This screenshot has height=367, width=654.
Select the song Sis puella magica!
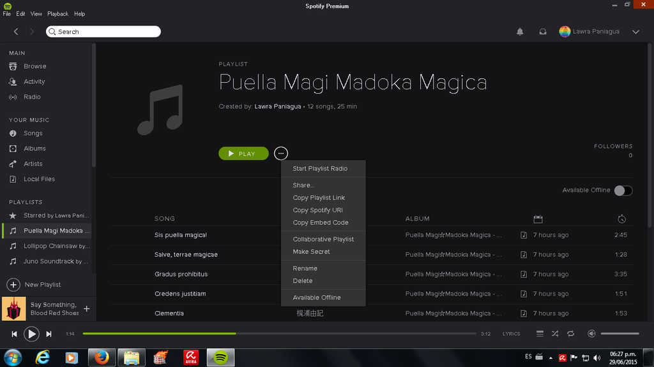pyautogui.click(x=181, y=235)
